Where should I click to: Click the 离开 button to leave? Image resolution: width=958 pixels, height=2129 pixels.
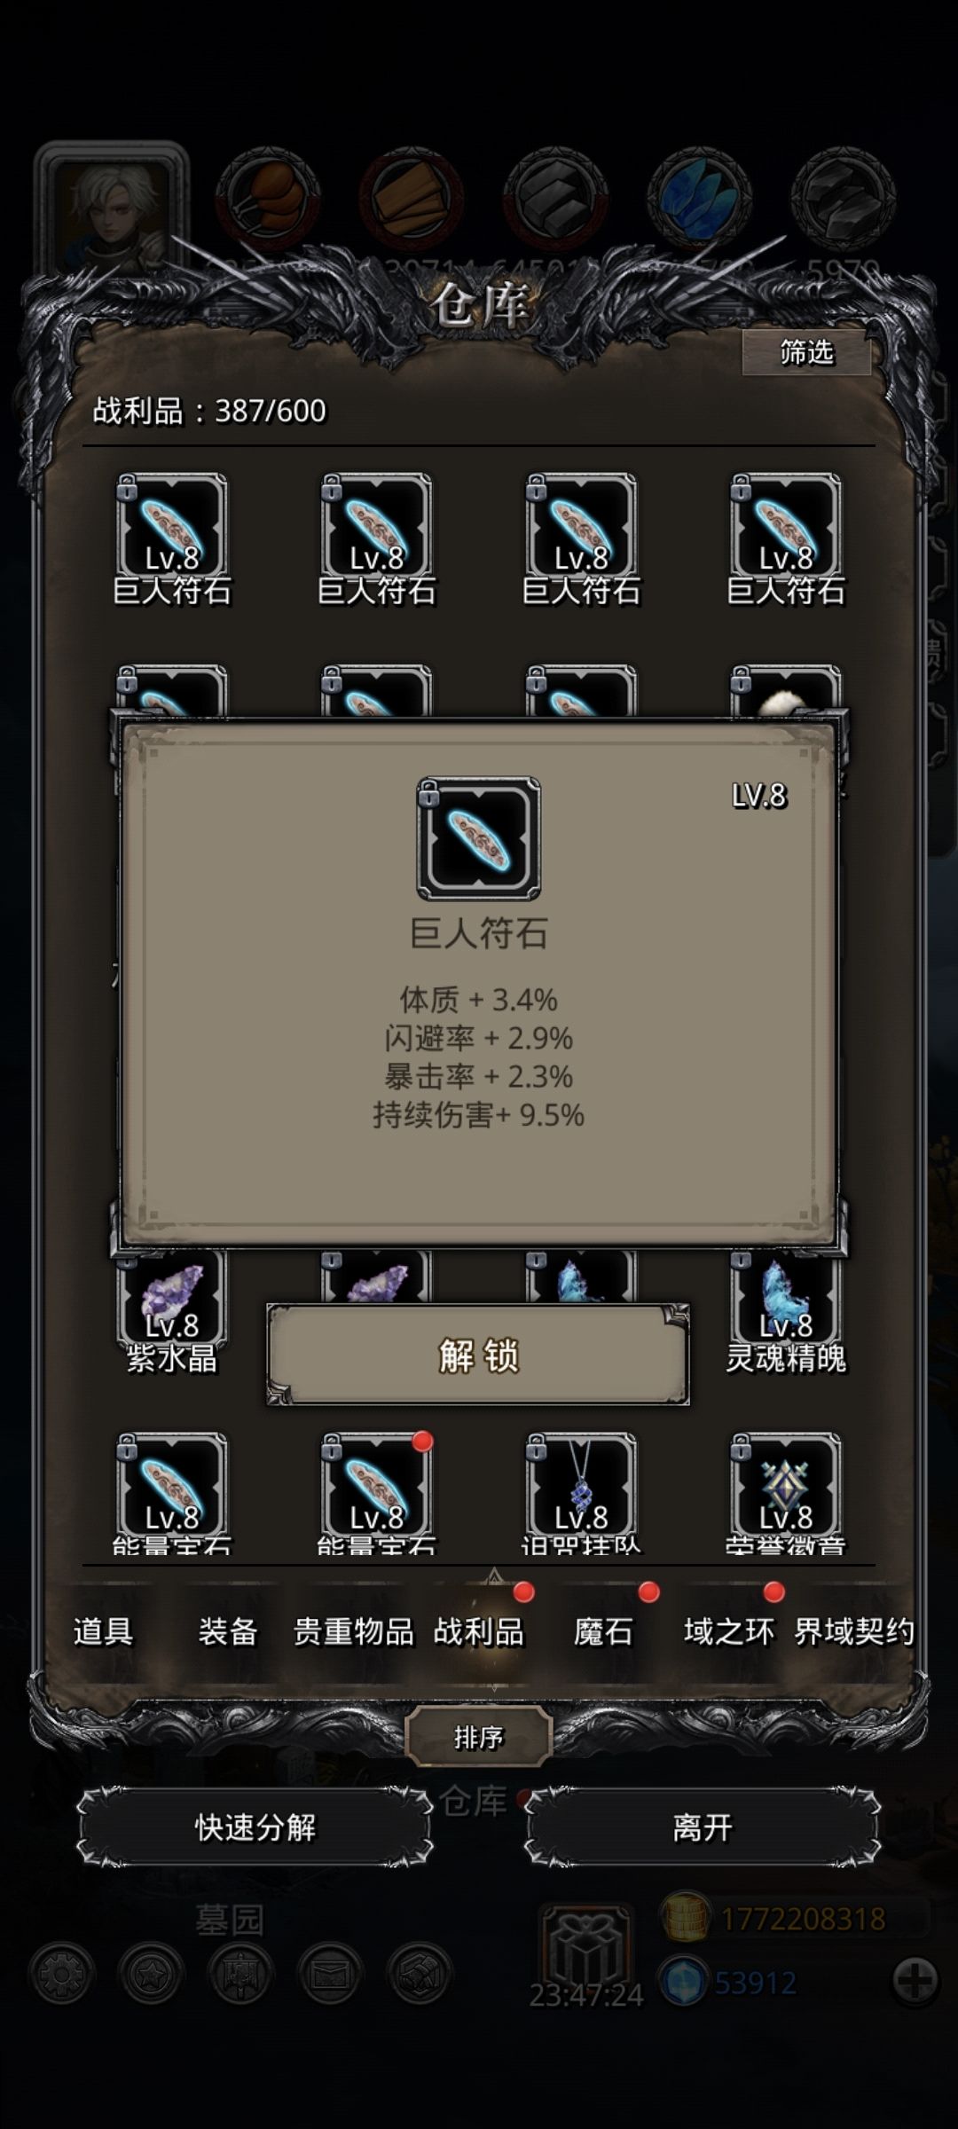tap(703, 1827)
